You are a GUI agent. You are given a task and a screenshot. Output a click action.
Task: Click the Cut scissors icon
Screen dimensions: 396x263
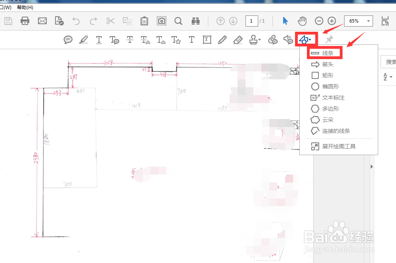click(110, 21)
